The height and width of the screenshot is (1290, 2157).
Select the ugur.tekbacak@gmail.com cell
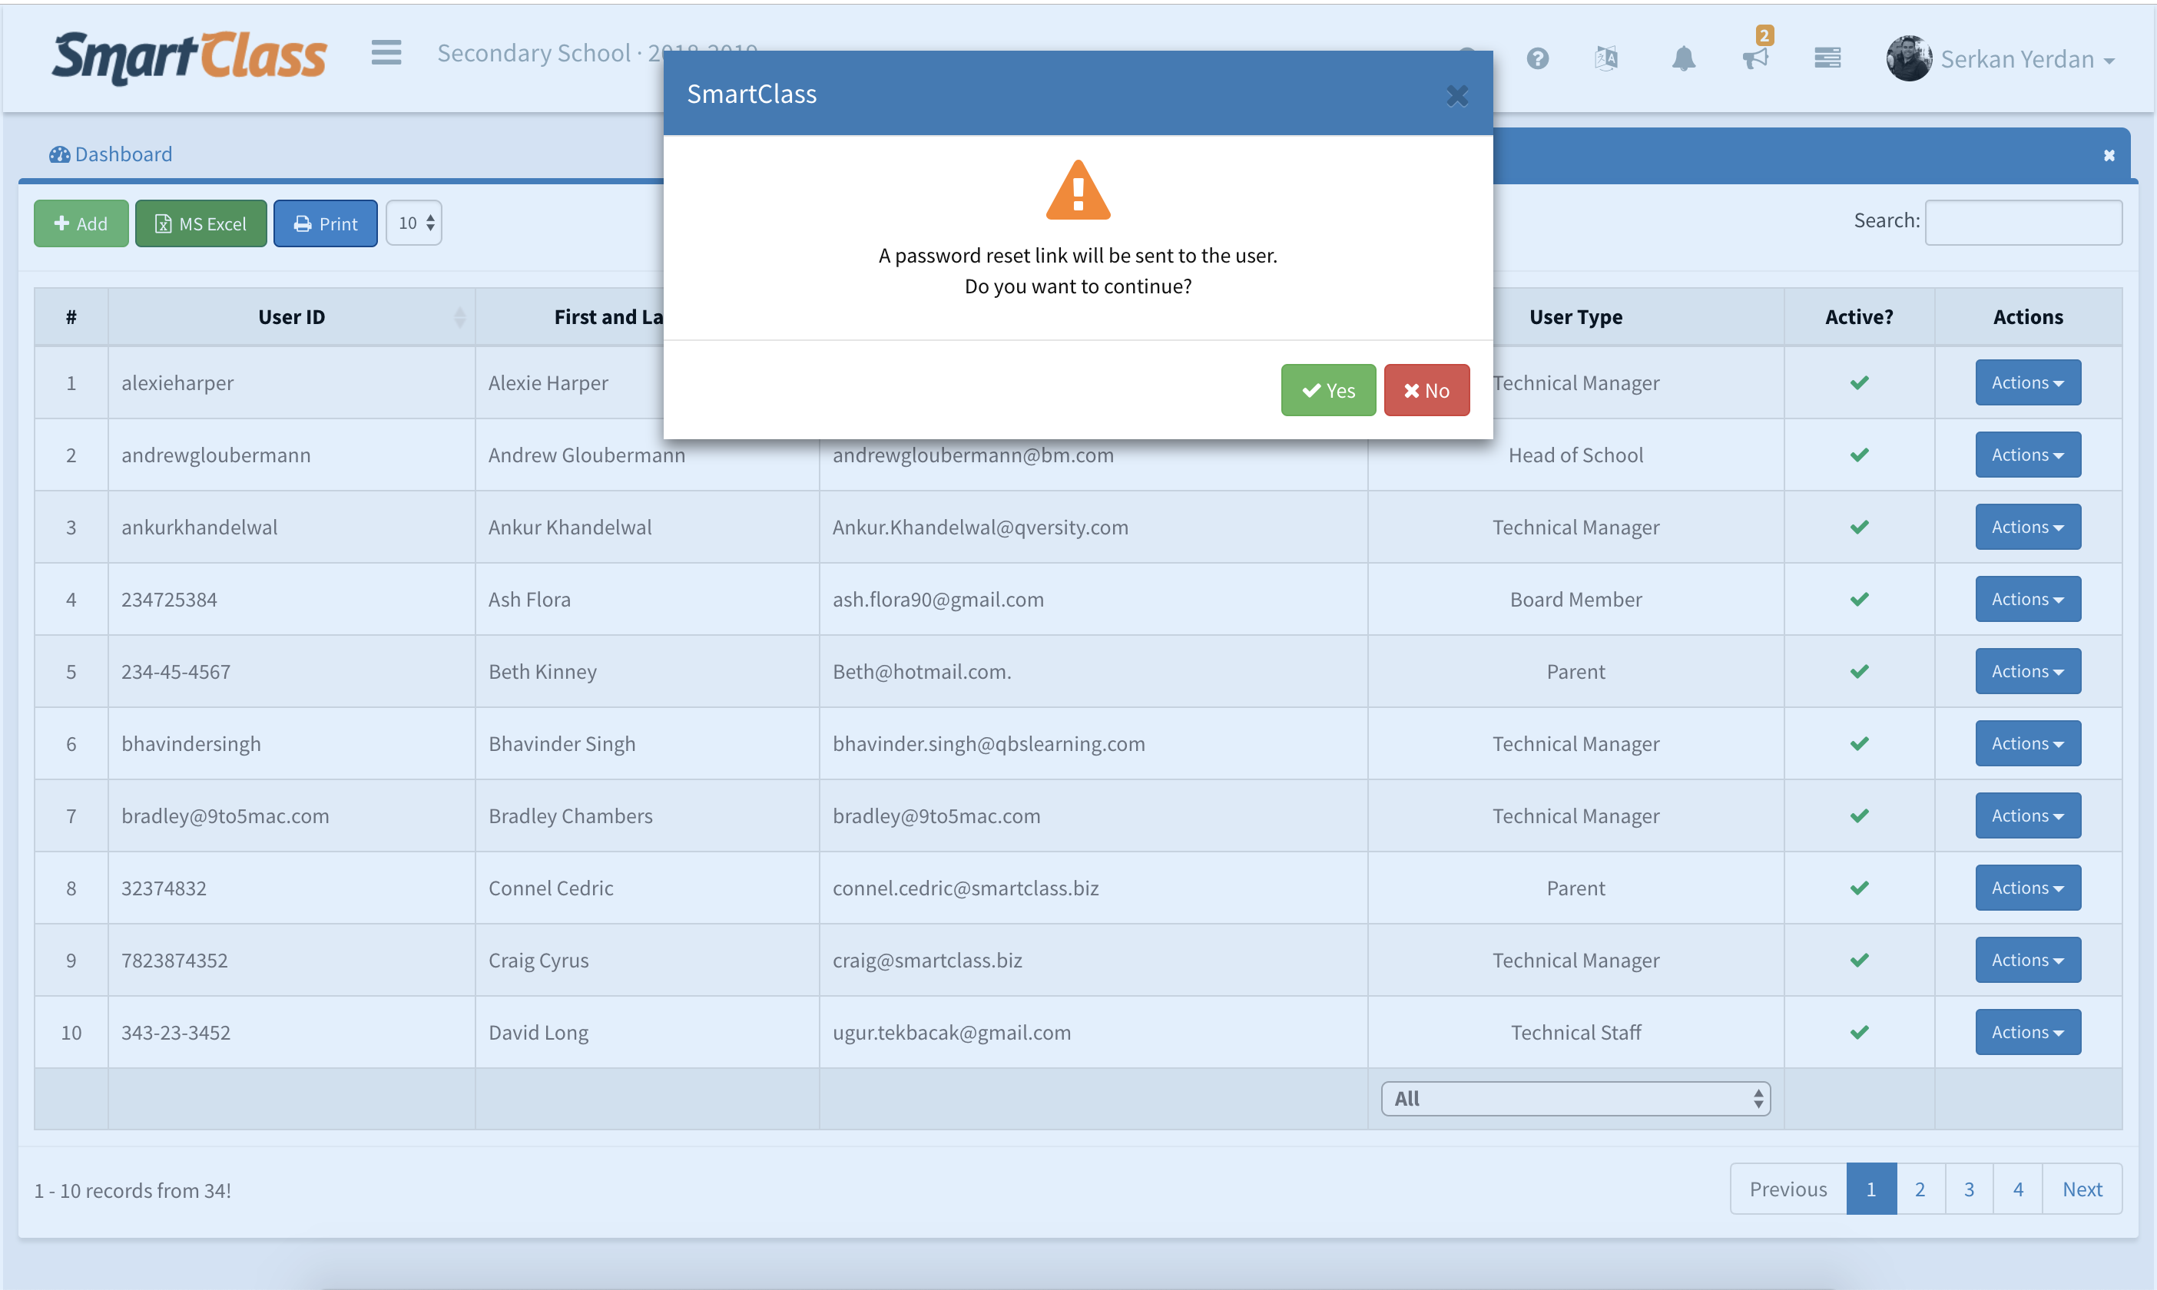[x=1093, y=1032]
